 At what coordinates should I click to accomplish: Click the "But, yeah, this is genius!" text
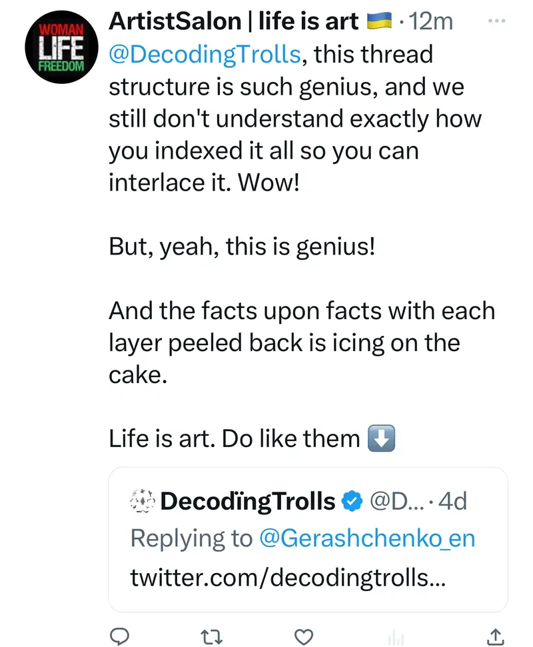pyautogui.click(x=242, y=247)
